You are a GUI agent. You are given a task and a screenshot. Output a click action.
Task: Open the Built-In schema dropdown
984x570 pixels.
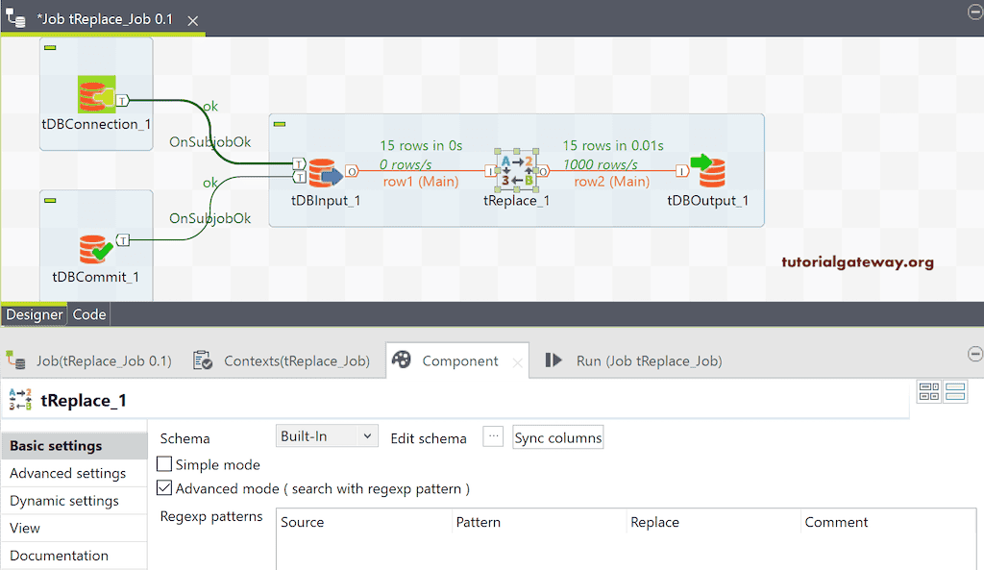coord(326,435)
